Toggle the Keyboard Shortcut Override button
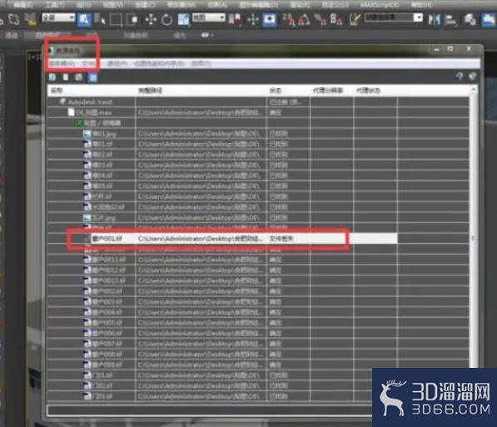The width and height of the screenshot is (497, 427). [x=270, y=20]
